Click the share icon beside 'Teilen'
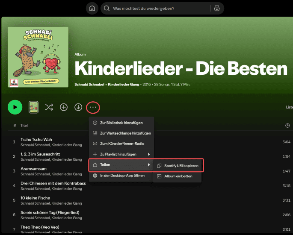Image resolution: width=293 pixels, height=235 pixels. click(95, 165)
